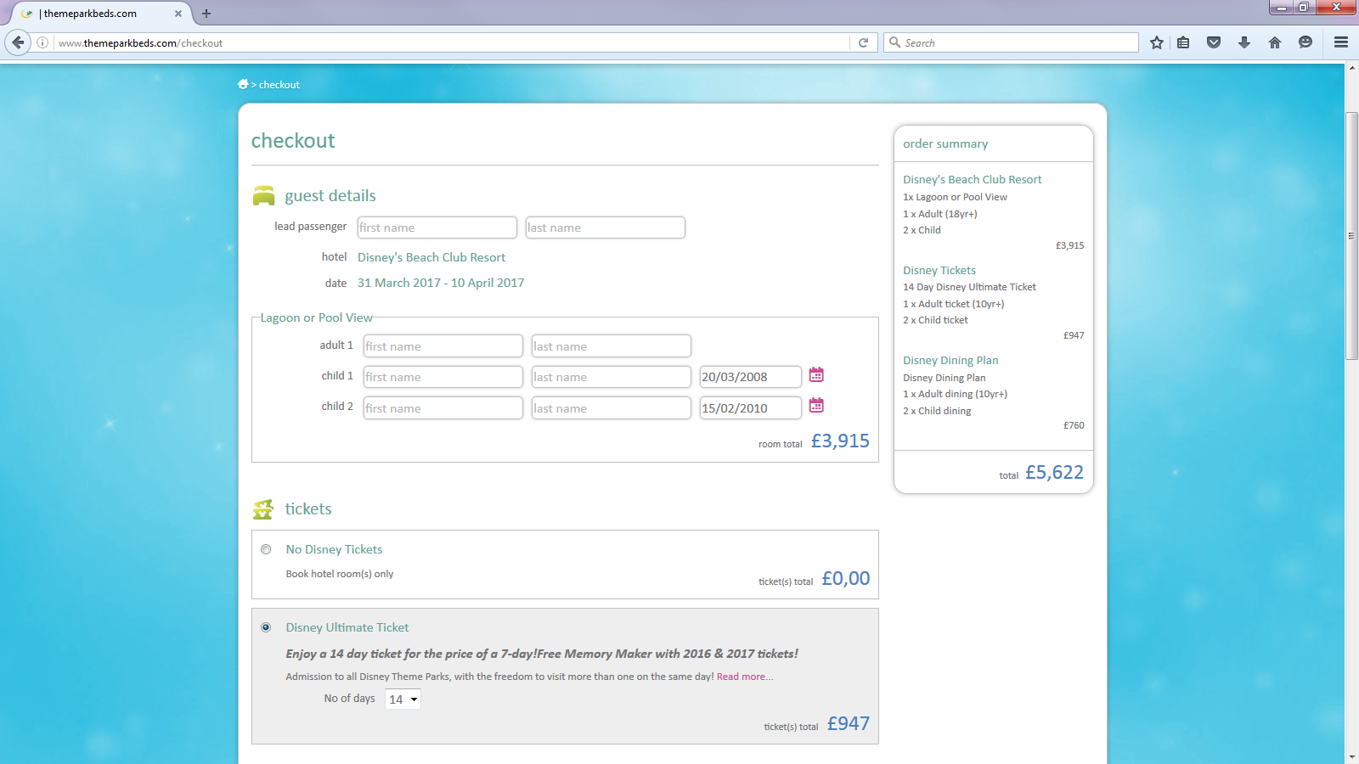This screenshot has height=764, width=1359.
Task: Open site information icon in address bar
Action: [x=42, y=42]
